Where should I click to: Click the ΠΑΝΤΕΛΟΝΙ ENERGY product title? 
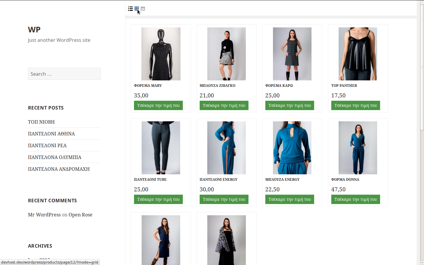[x=218, y=180]
